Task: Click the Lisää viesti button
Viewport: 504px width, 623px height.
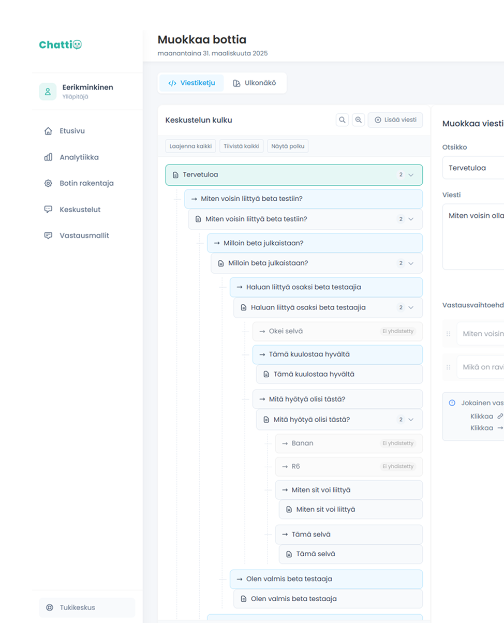Action: point(395,120)
